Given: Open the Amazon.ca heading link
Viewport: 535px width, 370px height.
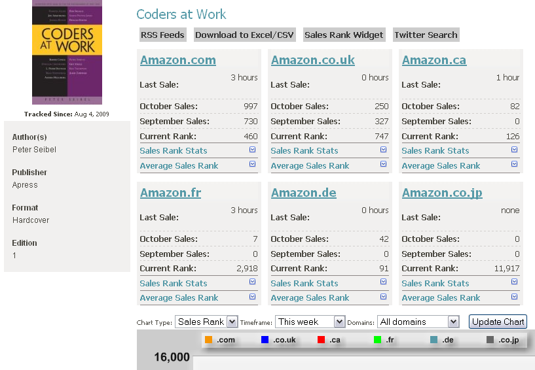Looking at the screenshot, I should click(434, 60).
